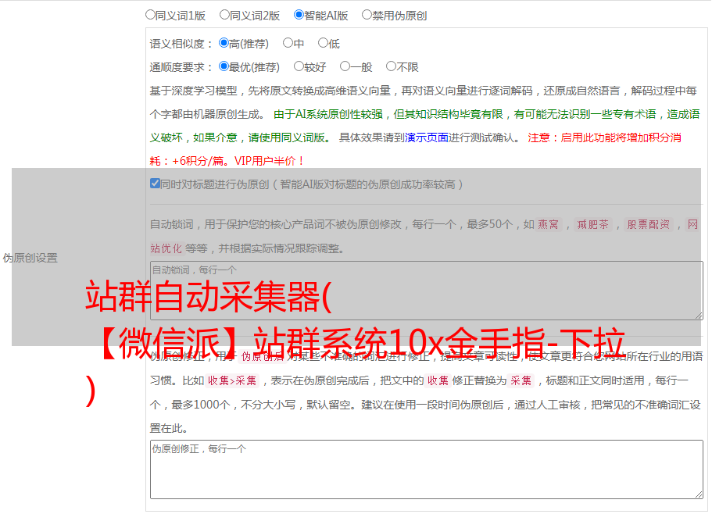This screenshot has height=514, width=712.
Task: Set 通顺度要求 to 不限
Action: coord(391,66)
